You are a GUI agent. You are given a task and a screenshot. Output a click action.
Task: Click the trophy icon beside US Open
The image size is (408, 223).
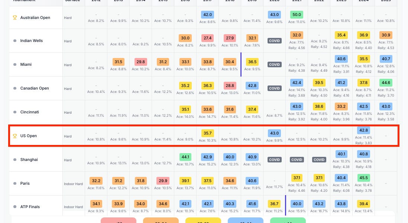point(15,136)
